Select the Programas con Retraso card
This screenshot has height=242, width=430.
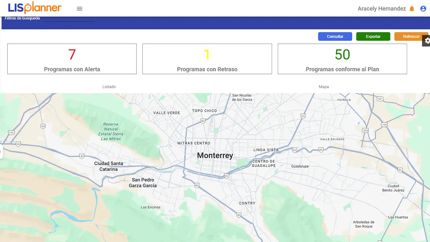[207, 59]
